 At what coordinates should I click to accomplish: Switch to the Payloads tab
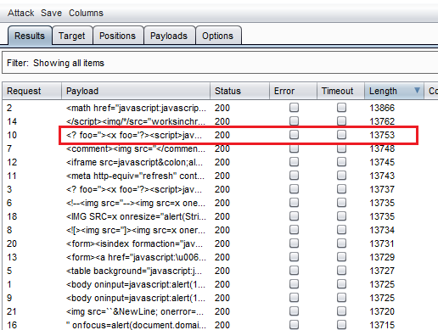tap(169, 36)
